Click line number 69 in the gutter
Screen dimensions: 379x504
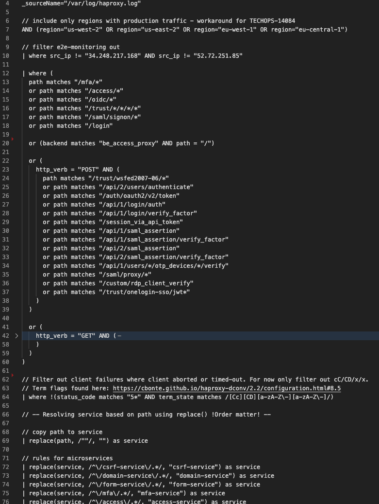6,441
